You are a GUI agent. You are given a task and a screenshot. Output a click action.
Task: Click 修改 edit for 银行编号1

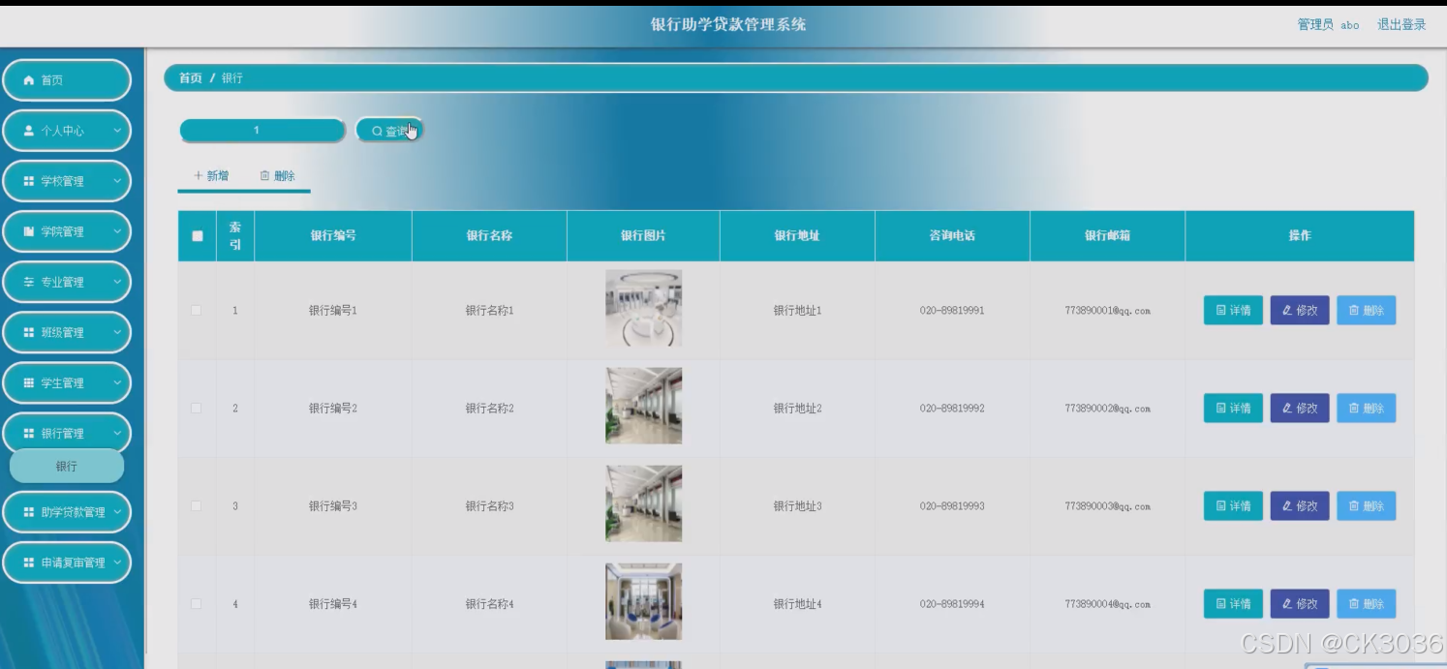[1300, 311]
